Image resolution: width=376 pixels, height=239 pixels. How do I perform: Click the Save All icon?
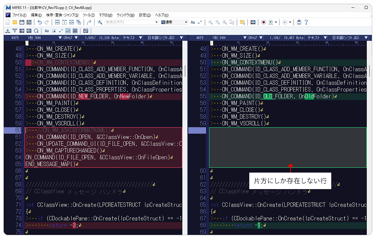(29, 23)
